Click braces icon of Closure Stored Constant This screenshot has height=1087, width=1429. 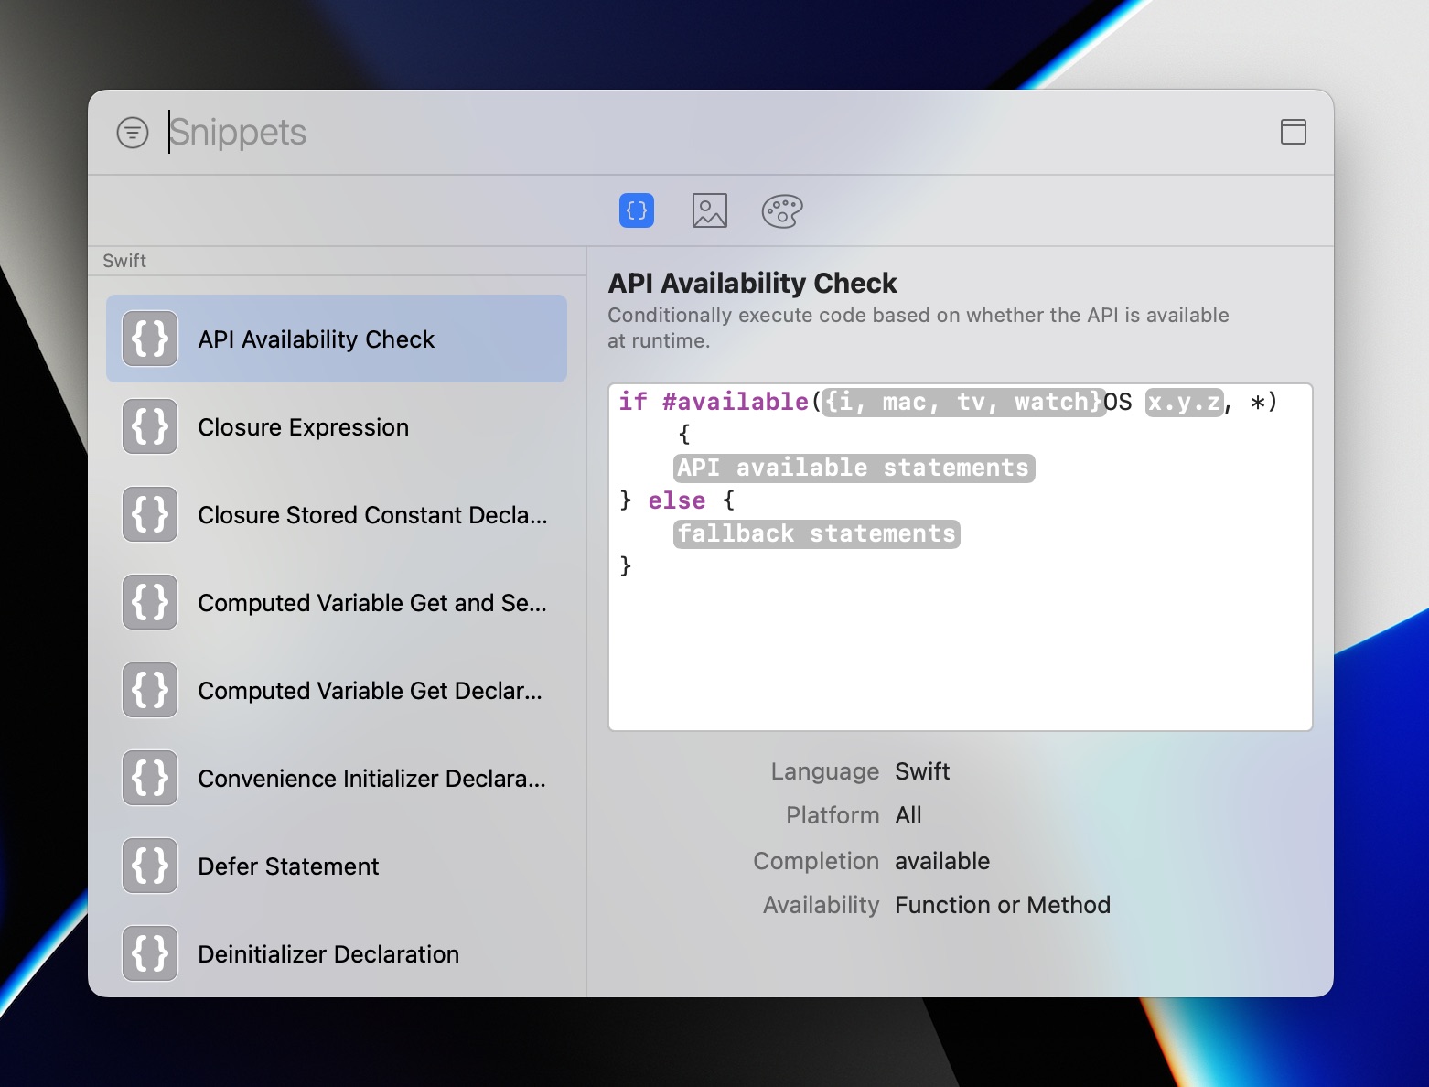(x=150, y=514)
